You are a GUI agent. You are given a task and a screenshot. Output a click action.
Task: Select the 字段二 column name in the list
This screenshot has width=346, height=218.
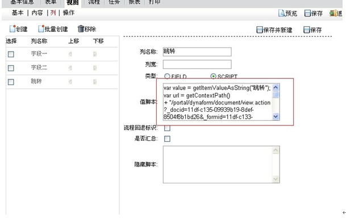(x=39, y=68)
